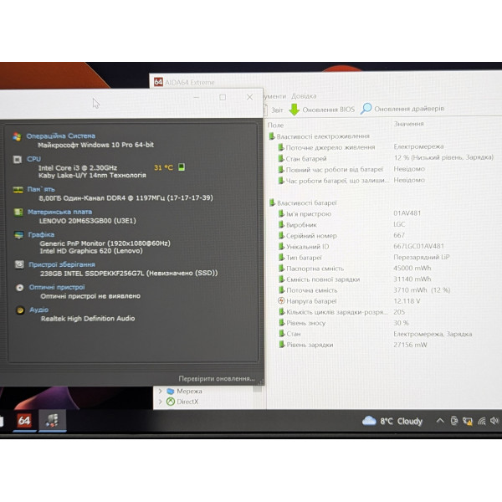Viewport: 502px width, 502px height.
Task: Open the Довідка menu
Action: click(x=304, y=96)
